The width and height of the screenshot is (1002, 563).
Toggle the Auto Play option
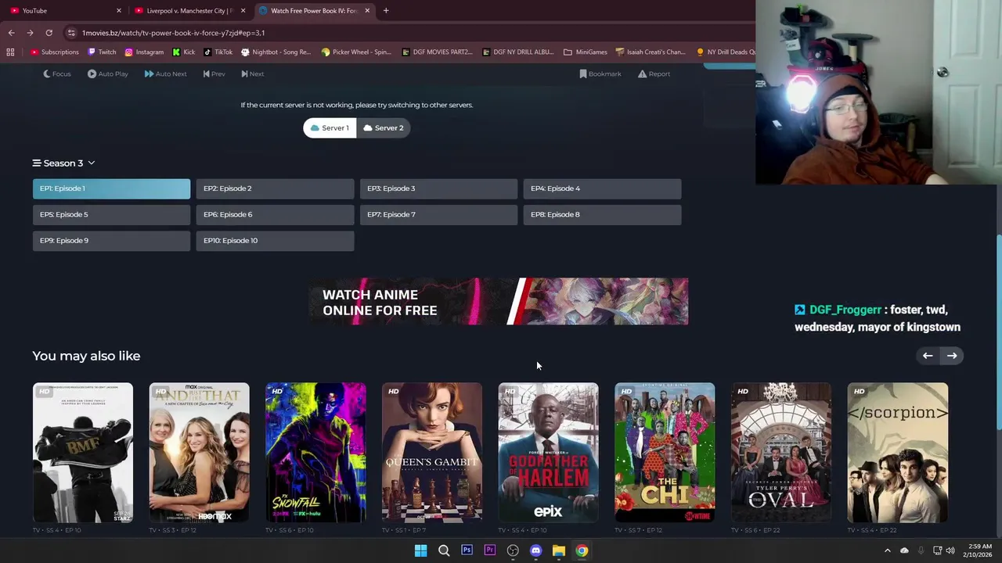[x=108, y=74]
